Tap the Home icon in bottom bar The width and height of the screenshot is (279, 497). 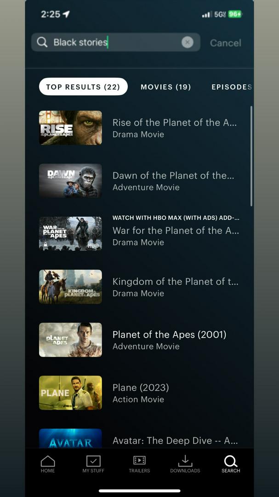(x=47, y=461)
